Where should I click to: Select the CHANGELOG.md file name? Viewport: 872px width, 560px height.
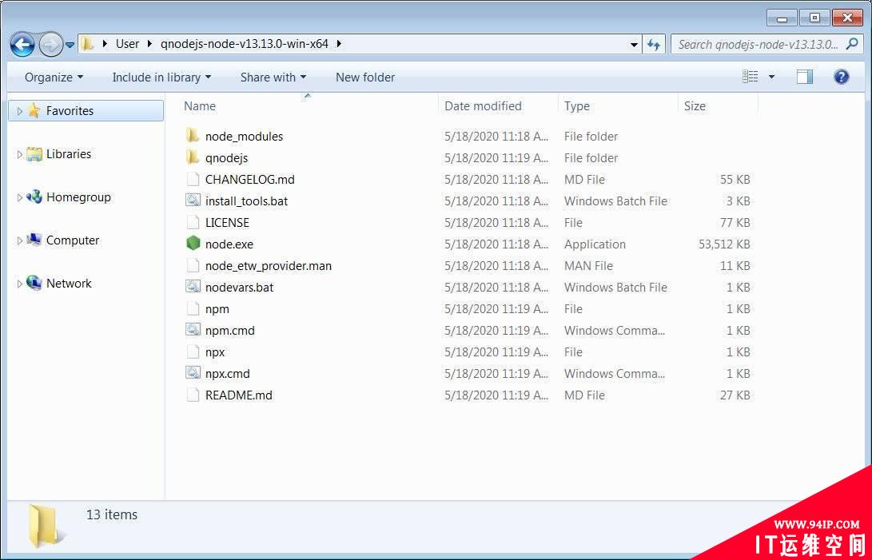[x=249, y=180]
